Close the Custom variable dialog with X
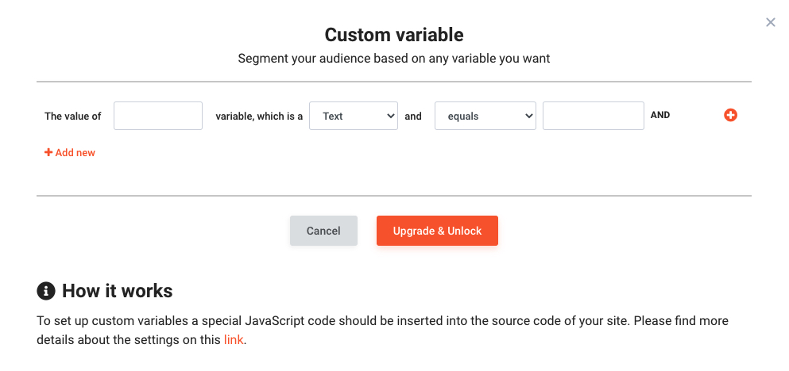This screenshot has width=789, height=371. click(x=771, y=22)
